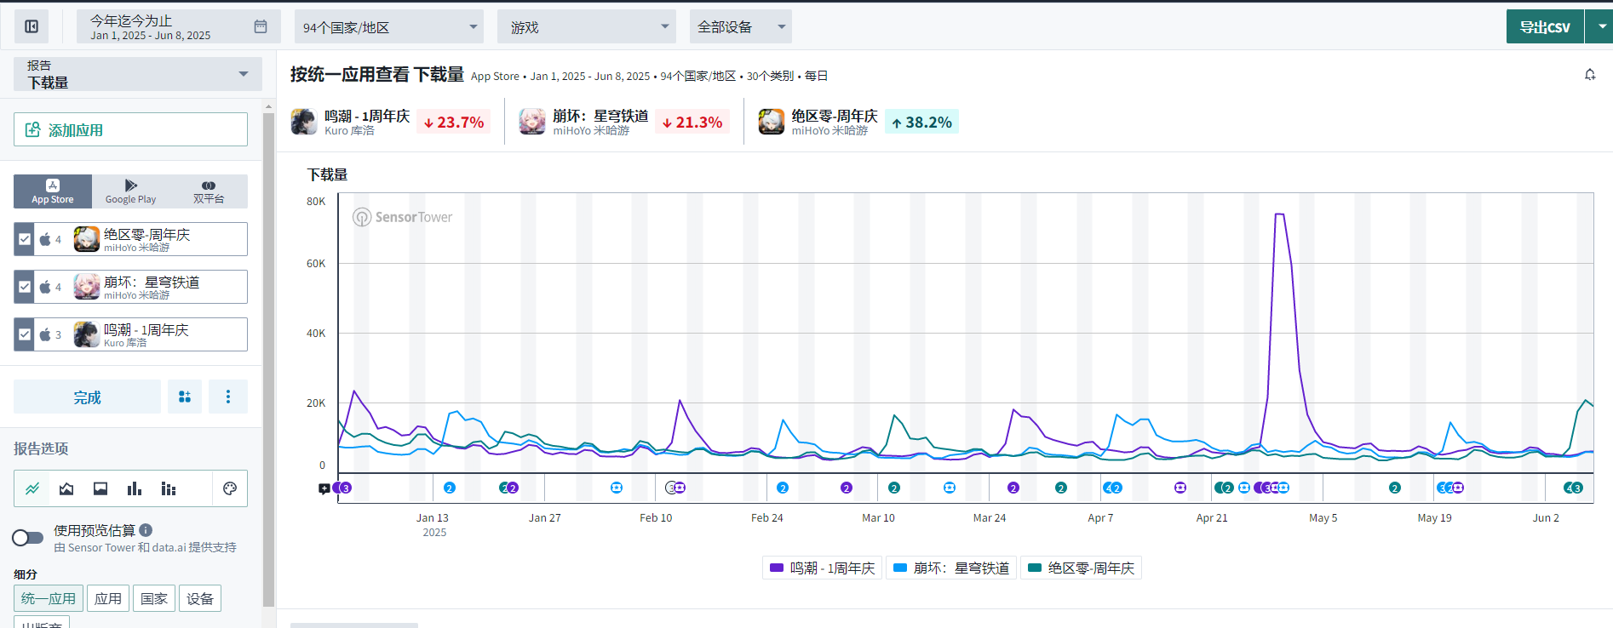Toggle 鸣潮 series in chart legend
Image resolution: width=1613 pixels, height=628 pixels.
coord(822,568)
